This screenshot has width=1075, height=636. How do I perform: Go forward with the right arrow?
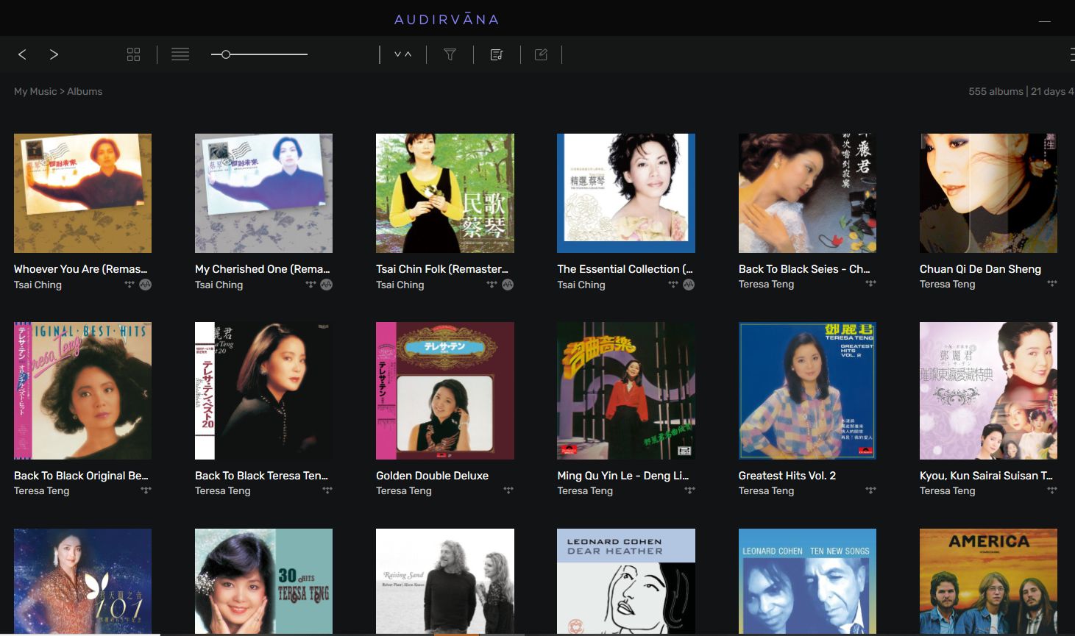coord(54,54)
